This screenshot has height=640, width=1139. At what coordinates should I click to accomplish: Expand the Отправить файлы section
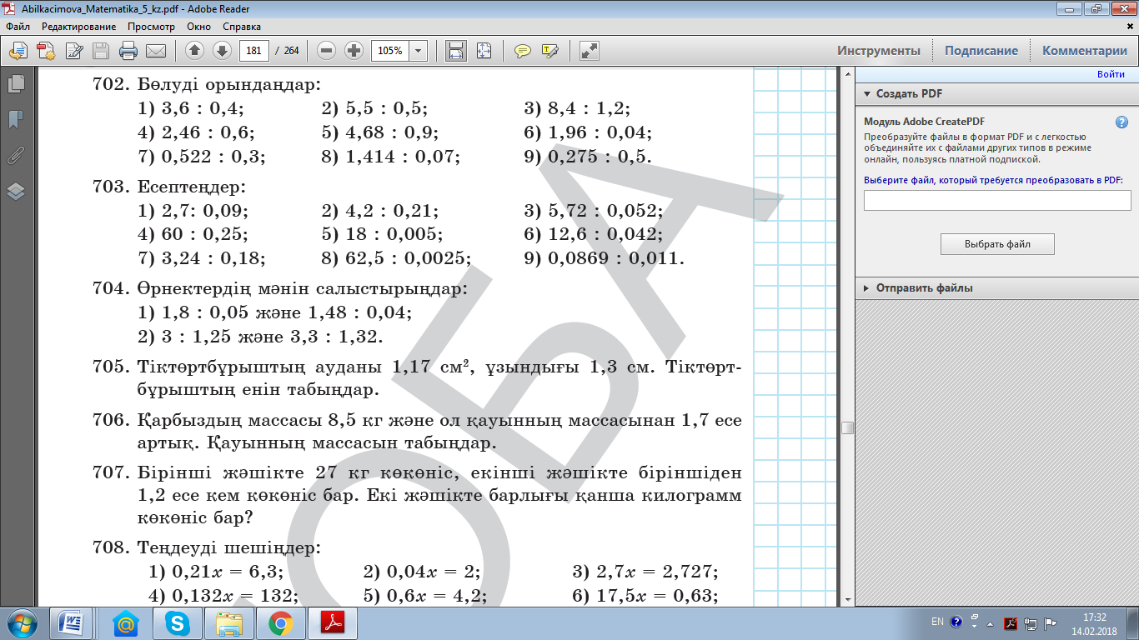(866, 288)
